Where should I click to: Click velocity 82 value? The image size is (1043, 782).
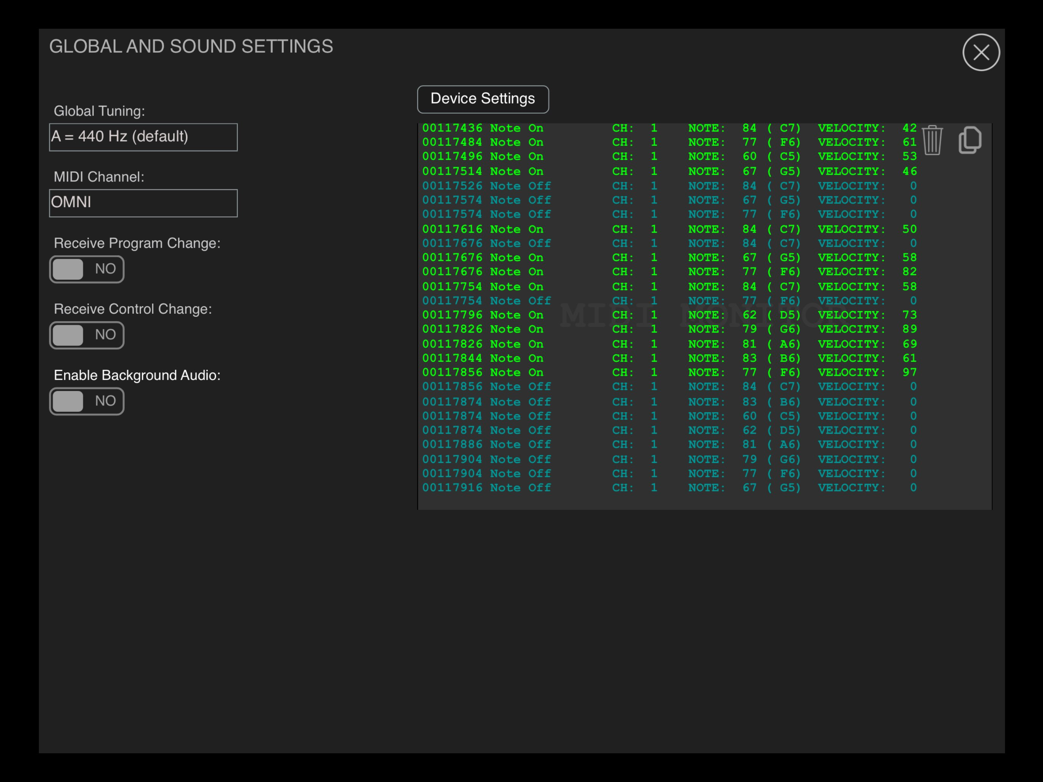910,272
